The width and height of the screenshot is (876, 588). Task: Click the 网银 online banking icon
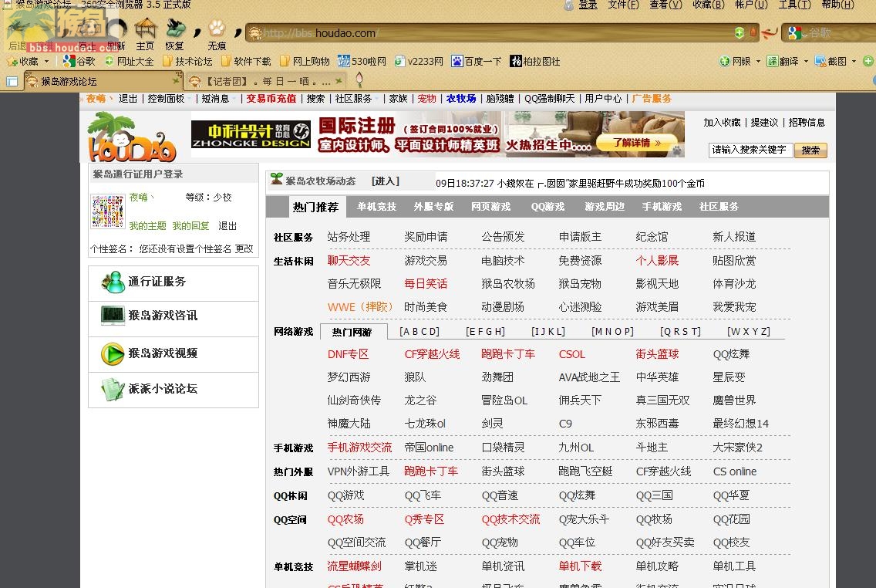click(725, 61)
